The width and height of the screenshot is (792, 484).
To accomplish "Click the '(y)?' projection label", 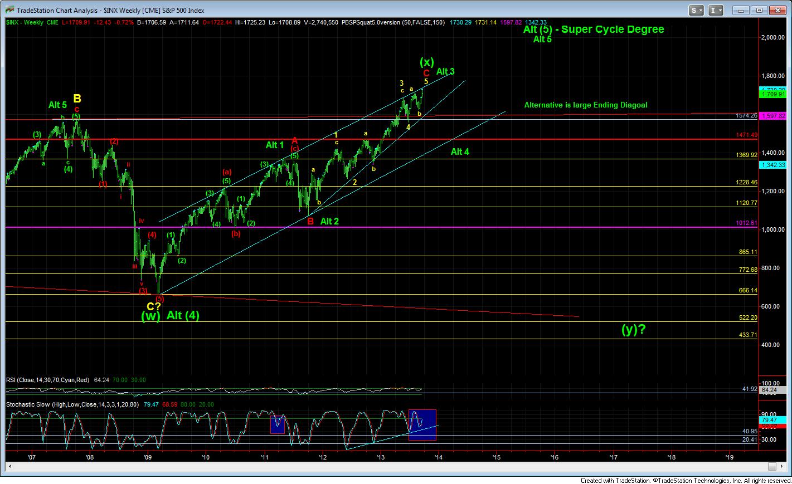I will point(634,330).
